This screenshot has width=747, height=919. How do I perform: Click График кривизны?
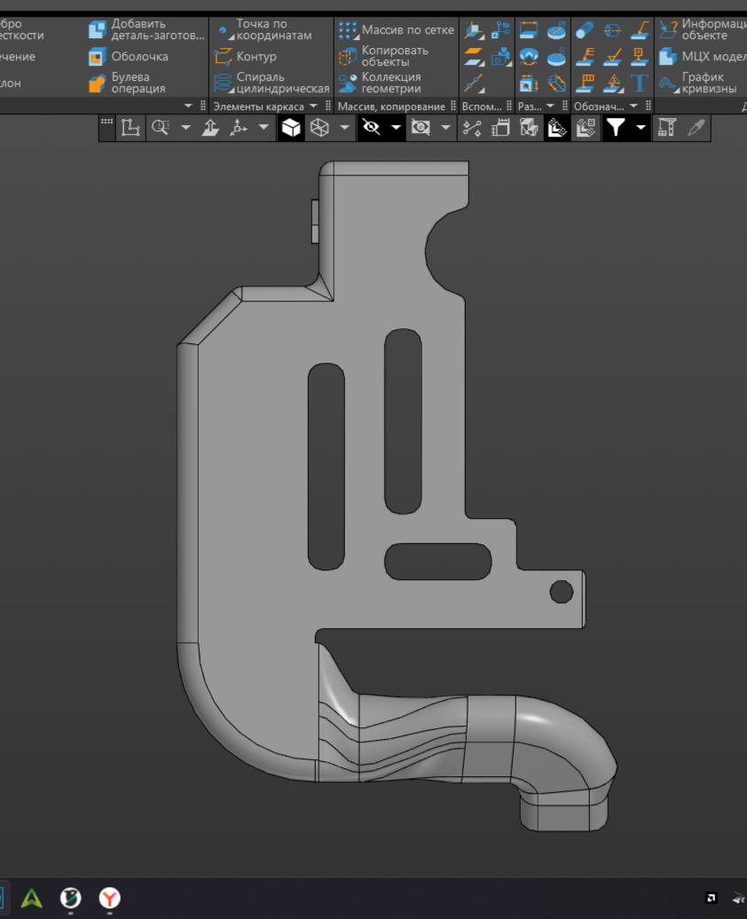click(697, 82)
